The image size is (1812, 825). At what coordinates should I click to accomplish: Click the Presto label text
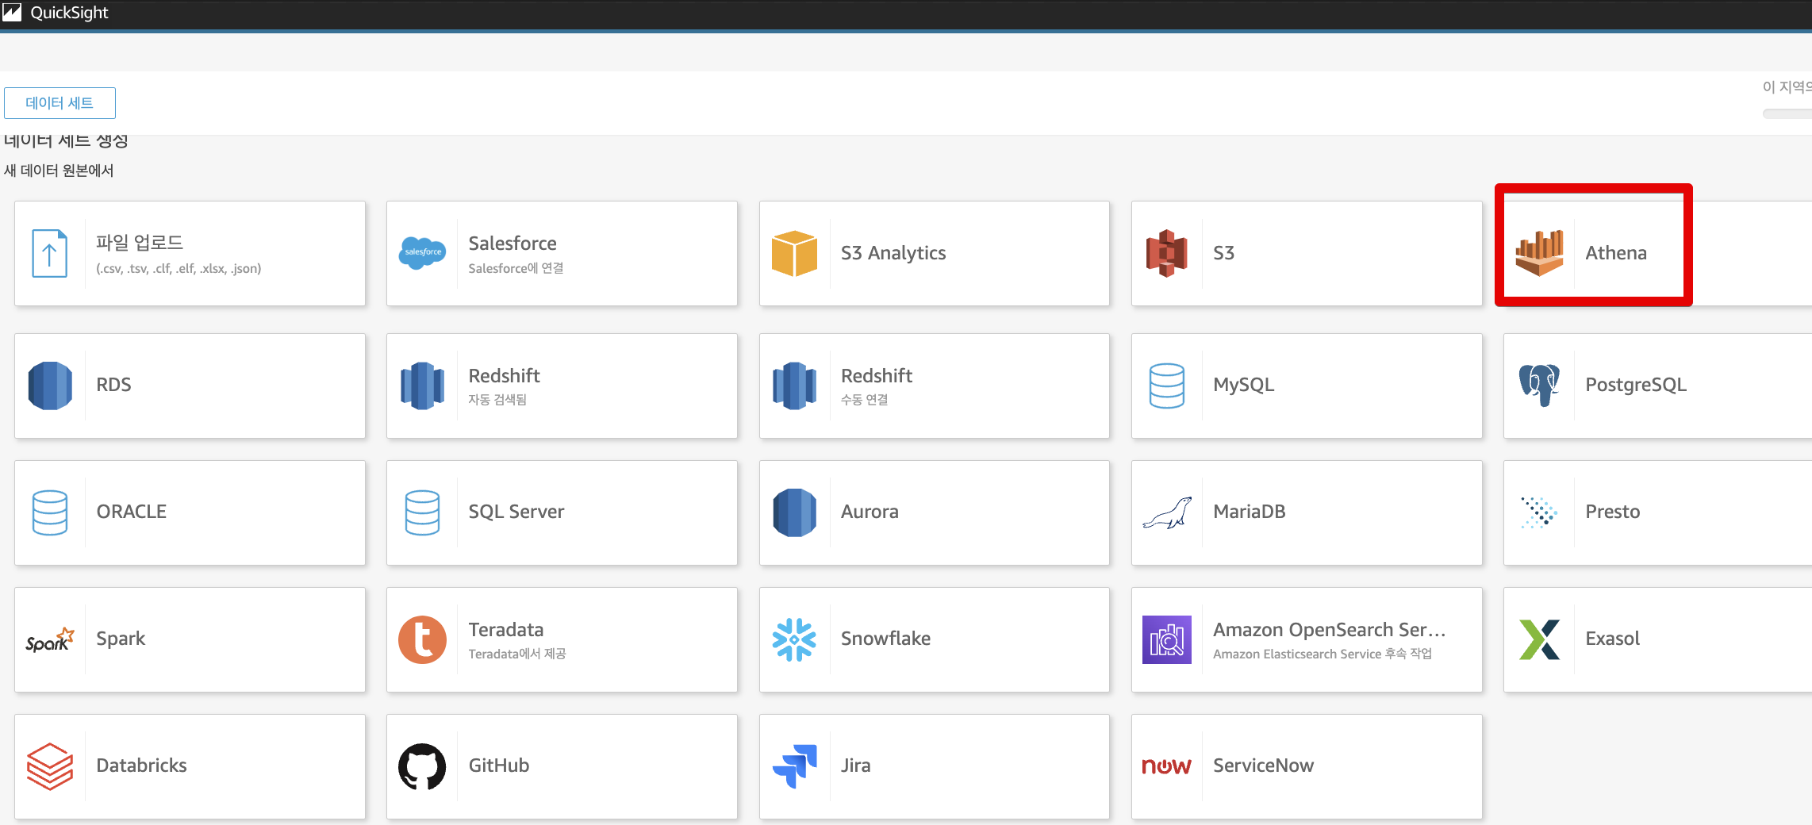(x=1613, y=512)
